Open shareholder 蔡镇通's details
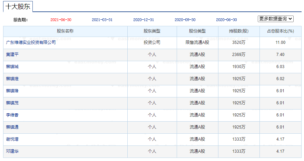 coord(12,127)
